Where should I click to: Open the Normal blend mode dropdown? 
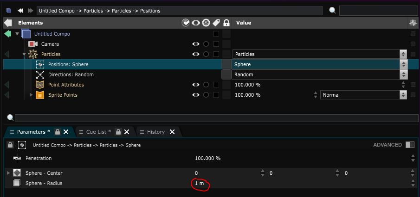403,95
